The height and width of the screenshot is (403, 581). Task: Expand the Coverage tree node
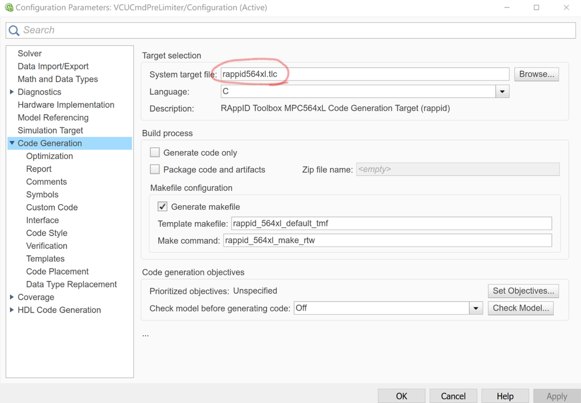pos(12,297)
